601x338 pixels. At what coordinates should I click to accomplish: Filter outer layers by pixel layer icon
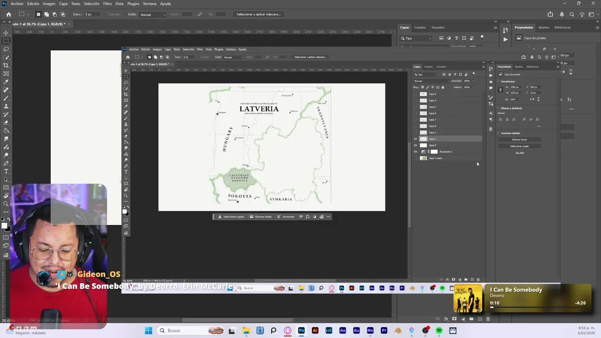click(x=441, y=38)
